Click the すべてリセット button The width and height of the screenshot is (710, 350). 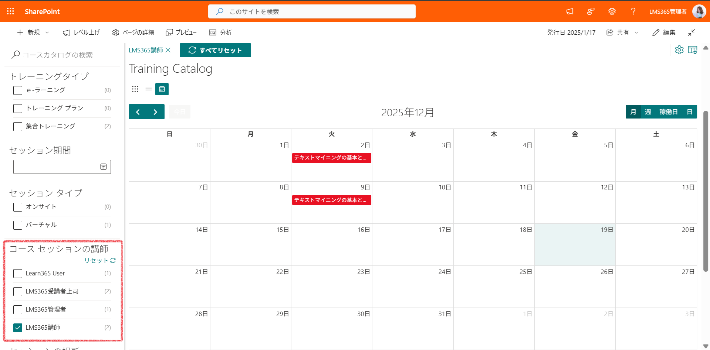(215, 50)
